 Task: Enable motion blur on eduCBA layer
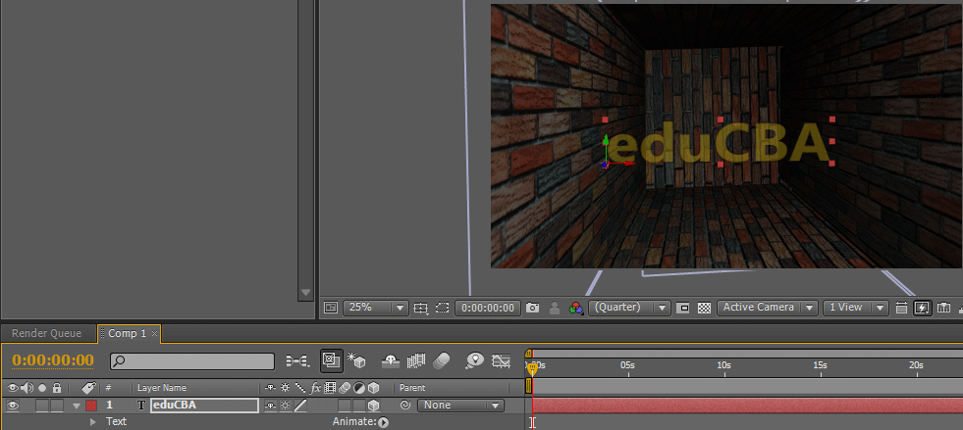[x=345, y=406]
